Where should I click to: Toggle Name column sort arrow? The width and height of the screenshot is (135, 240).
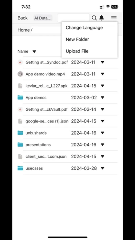pyautogui.click(x=34, y=51)
